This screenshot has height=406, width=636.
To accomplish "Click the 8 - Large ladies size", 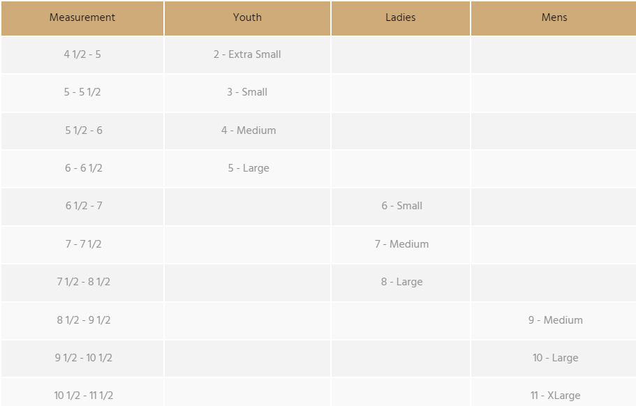I will tap(401, 282).
